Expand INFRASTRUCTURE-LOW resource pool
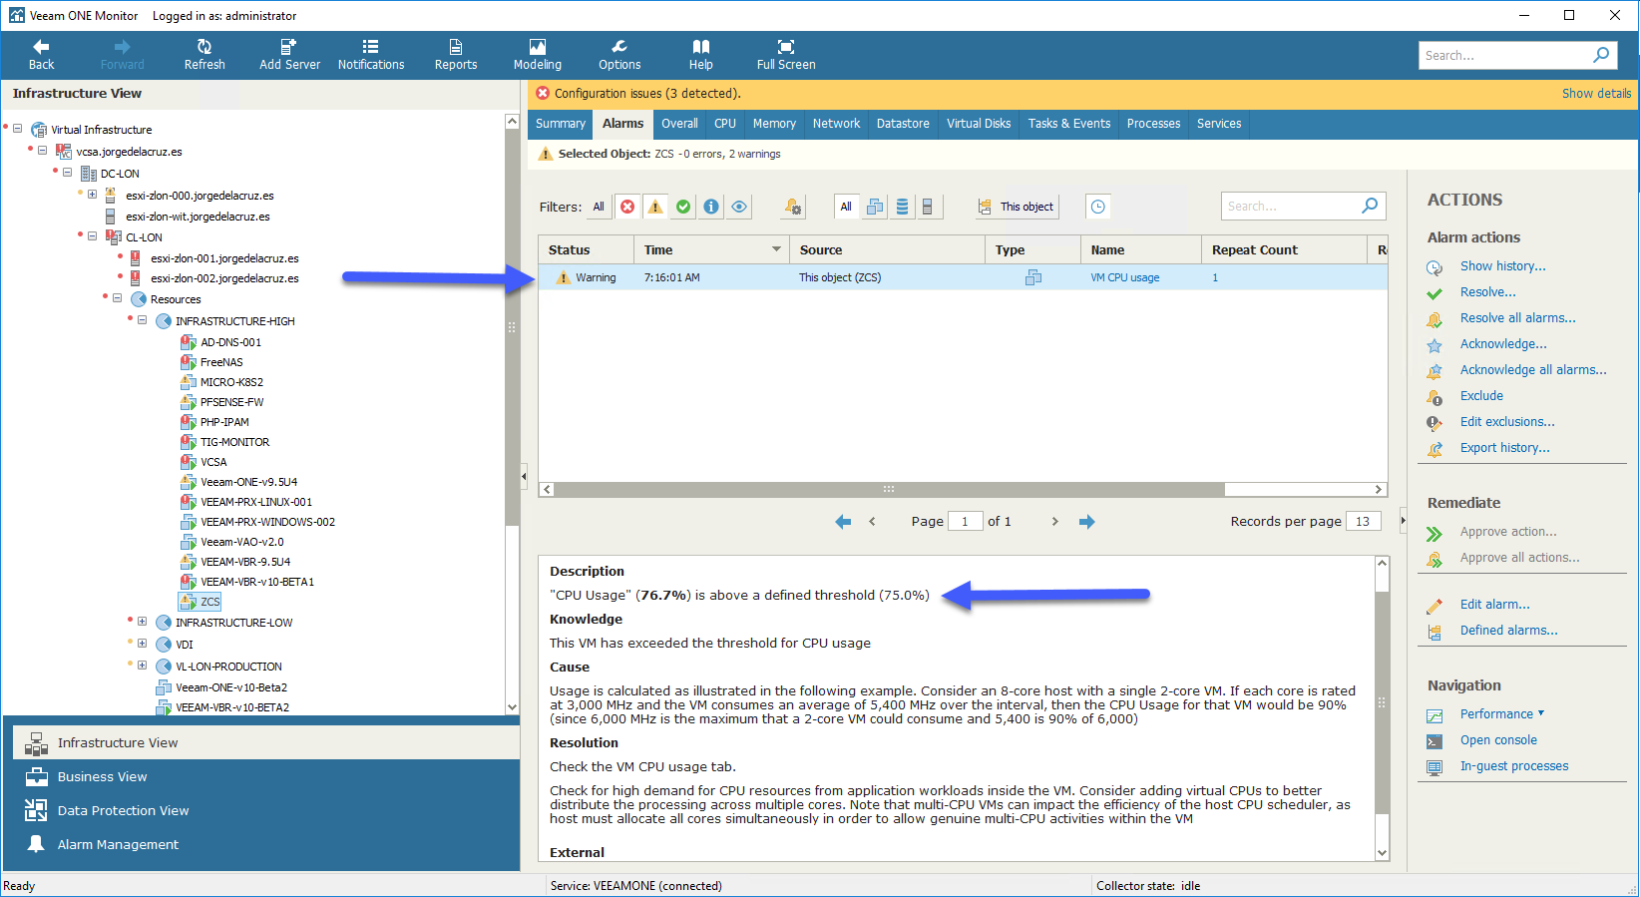 tap(142, 622)
